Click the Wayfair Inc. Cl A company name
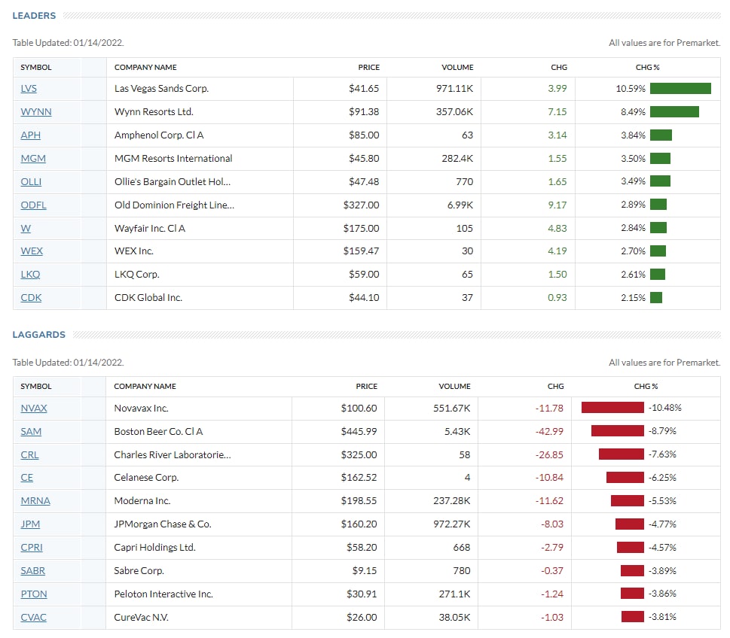Viewport: 730px width, 638px height. tap(150, 229)
